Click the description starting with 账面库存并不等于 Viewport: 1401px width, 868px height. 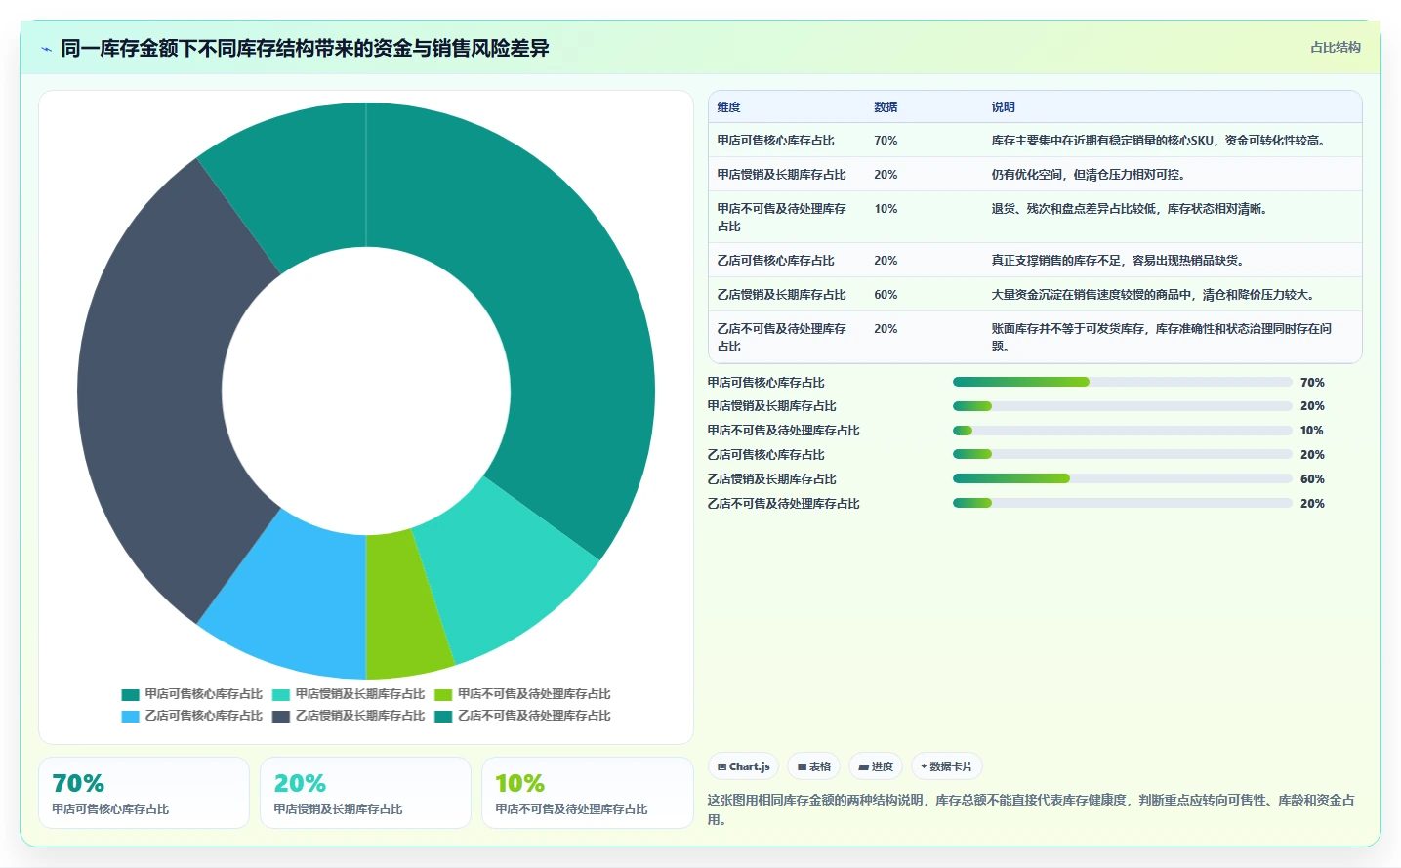1162,338
